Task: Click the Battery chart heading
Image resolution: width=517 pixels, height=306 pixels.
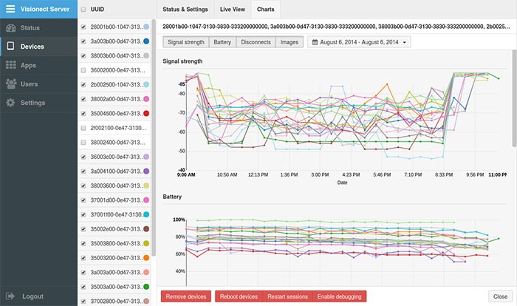Action: (x=172, y=197)
